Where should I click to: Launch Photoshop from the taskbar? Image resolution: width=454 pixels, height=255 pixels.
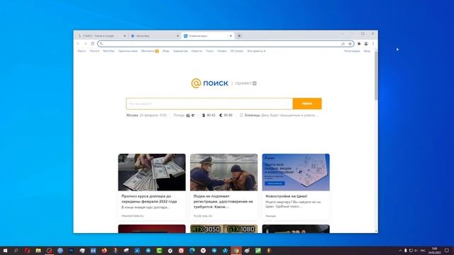[71, 251]
